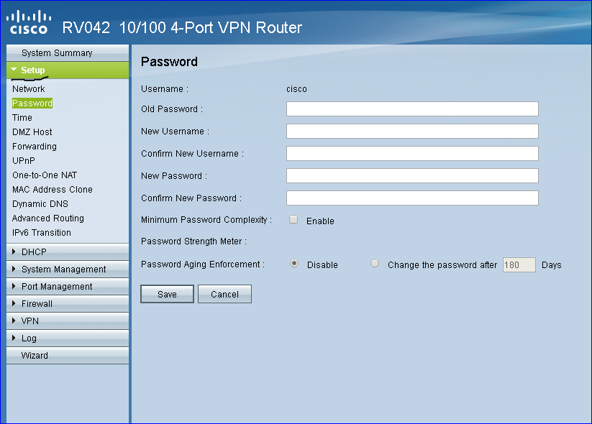Open Dynamic DNS settings

pyautogui.click(x=40, y=203)
